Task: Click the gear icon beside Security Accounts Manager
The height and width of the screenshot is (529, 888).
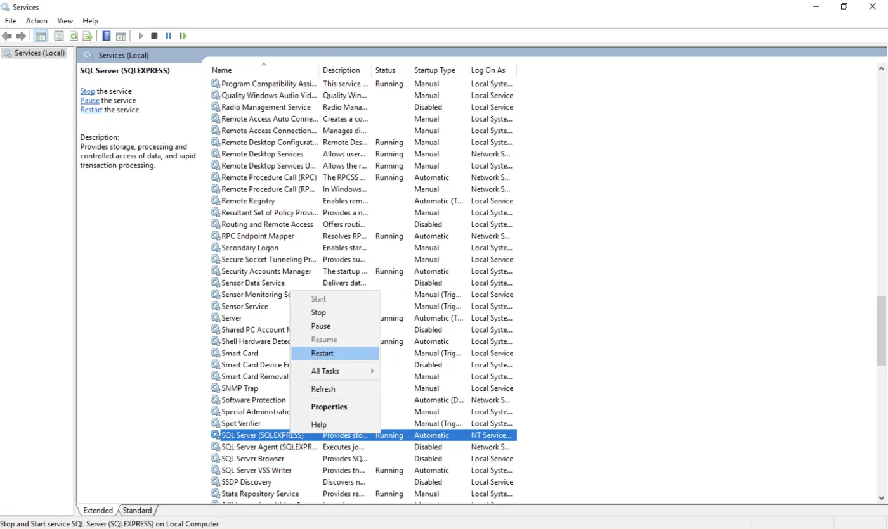Action: tap(216, 271)
